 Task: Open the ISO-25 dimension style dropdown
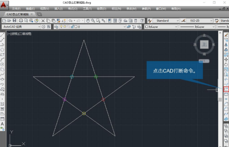200,21
